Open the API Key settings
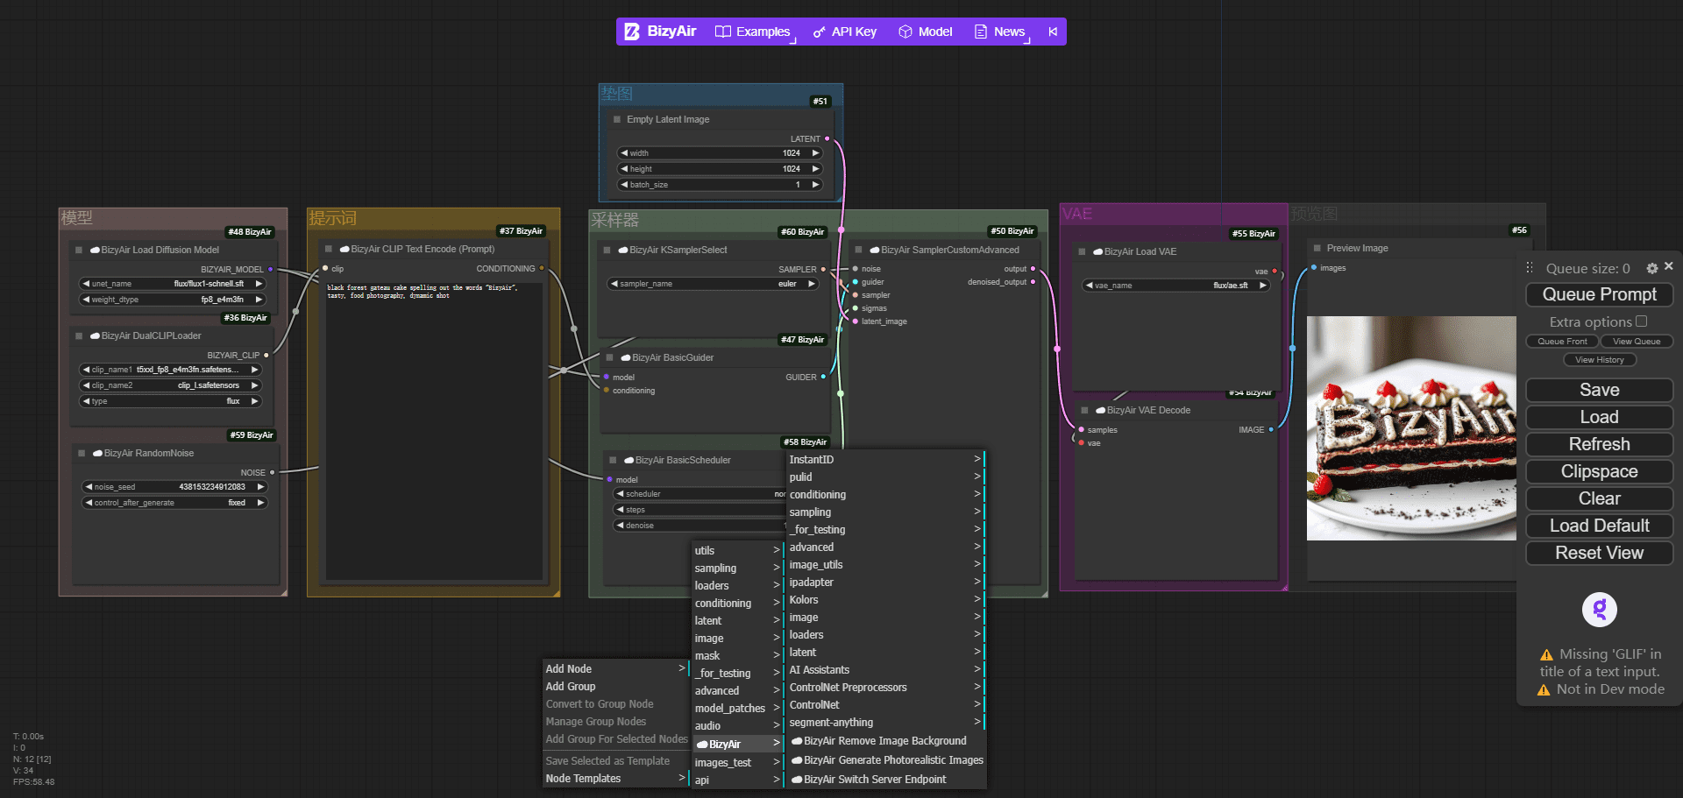The image size is (1683, 798). 845,32
